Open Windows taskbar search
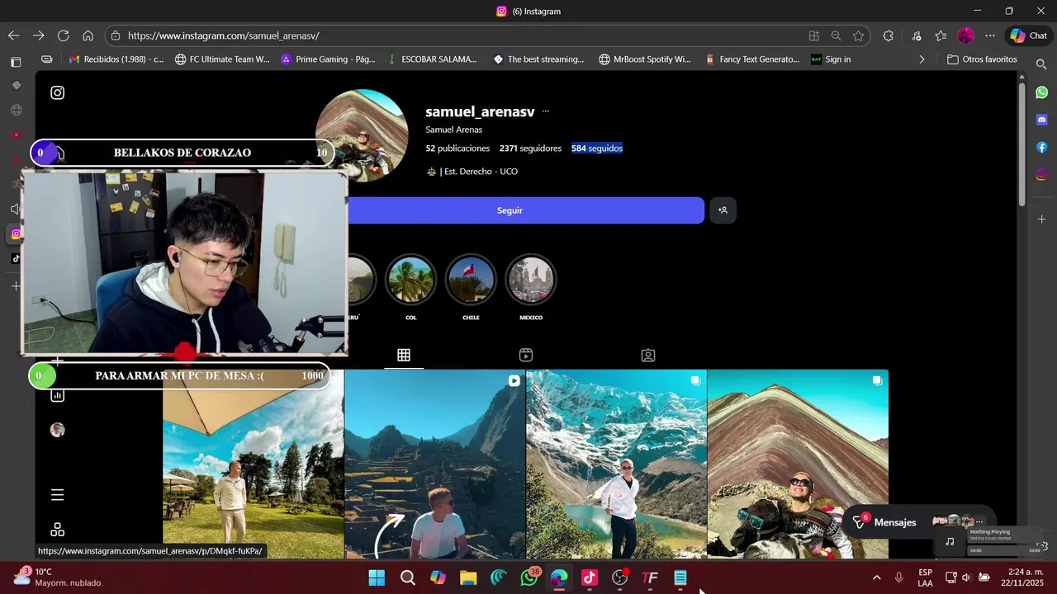 click(408, 577)
